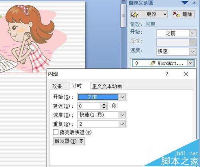
Task: Toggle the 播完后快退(W) checkbox
Action: (x=56, y=132)
